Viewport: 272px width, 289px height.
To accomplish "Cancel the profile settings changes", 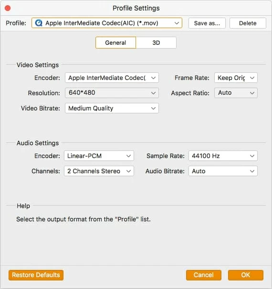I will [x=204, y=275].
